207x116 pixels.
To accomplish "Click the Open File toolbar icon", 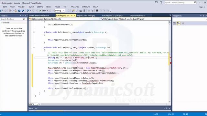I will tap(16, 11).
